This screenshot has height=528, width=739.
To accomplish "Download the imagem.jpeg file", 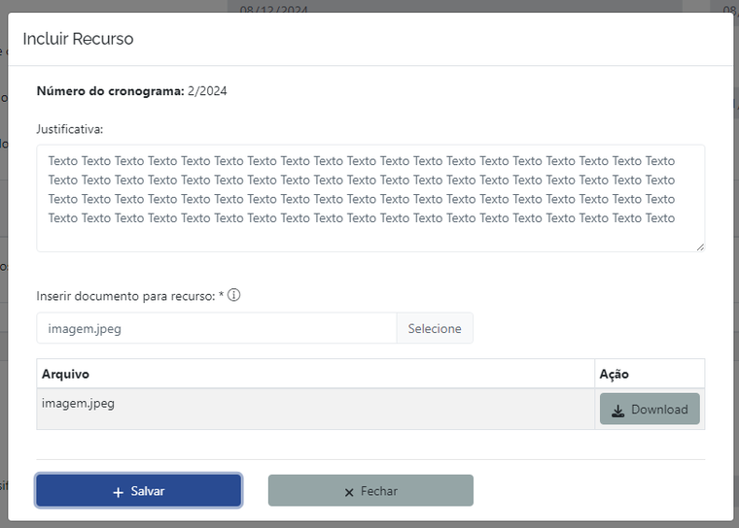I will tap(650, 409).
